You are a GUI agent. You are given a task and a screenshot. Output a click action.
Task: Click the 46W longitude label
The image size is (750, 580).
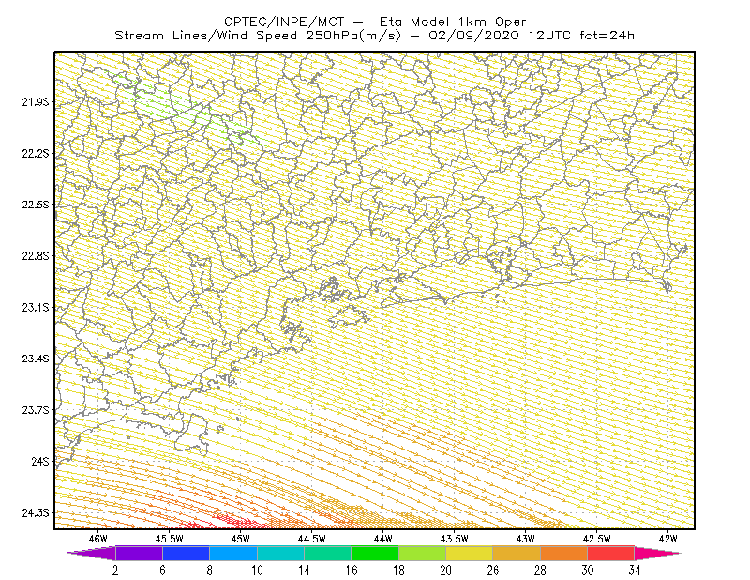(x=98, y=539)
